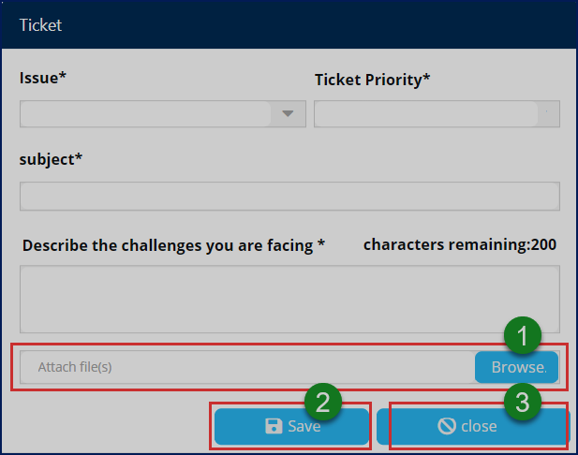Click the prohibition icon on close button
This screenshot has width=578, height=455.
point(447,427)
